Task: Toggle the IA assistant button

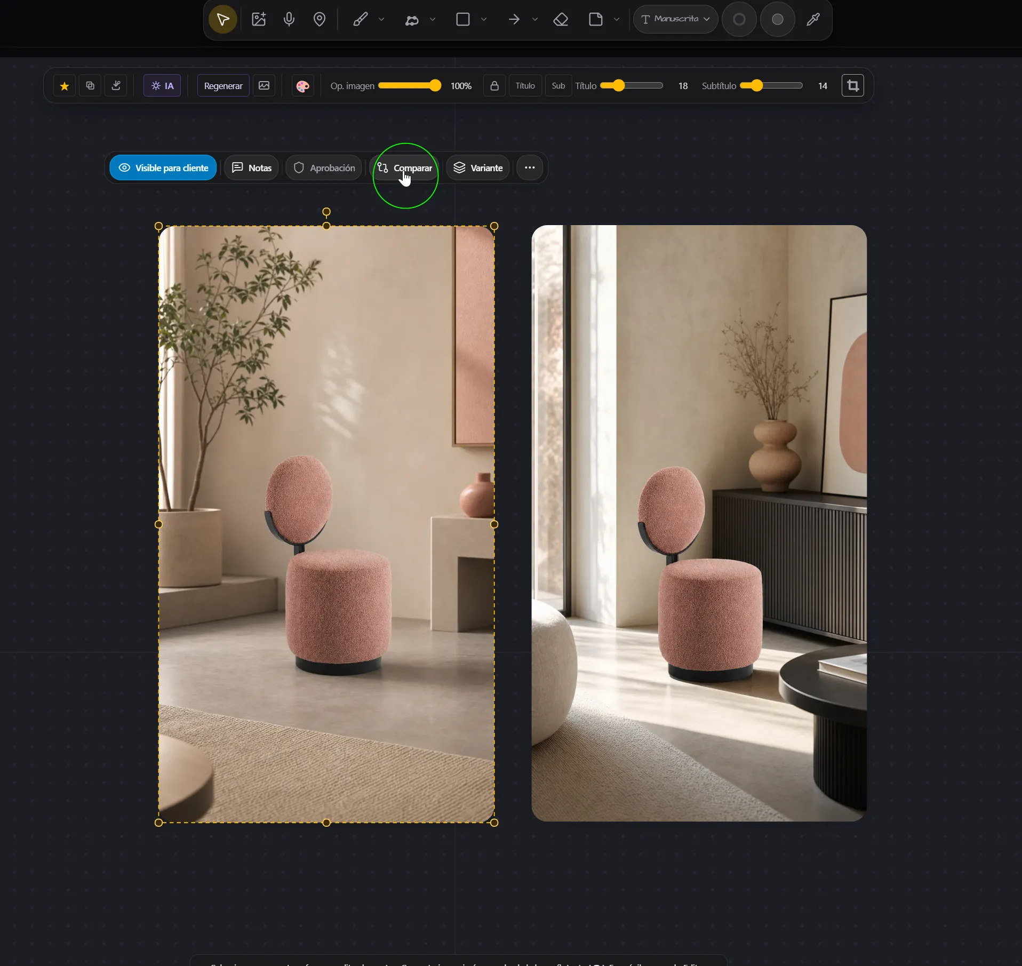Action: (x=162, y=86)
